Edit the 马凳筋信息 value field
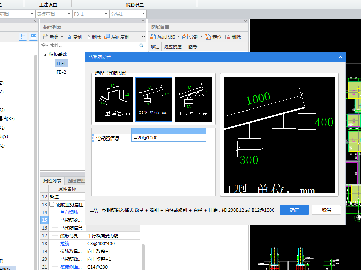 pyautogui.click(x=169, y=138)
